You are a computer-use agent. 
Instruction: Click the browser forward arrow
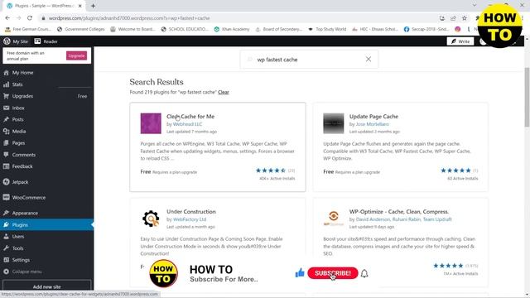pos(18,18)
